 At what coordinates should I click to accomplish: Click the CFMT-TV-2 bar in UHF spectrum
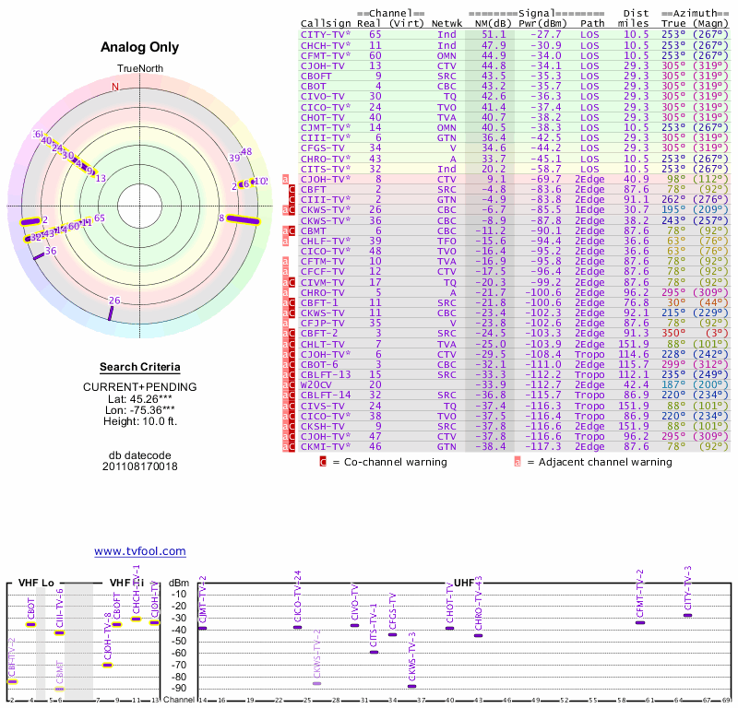pos(640,623)
